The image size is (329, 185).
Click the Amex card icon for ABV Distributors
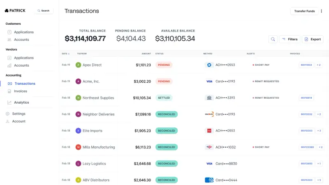point(209,180)
